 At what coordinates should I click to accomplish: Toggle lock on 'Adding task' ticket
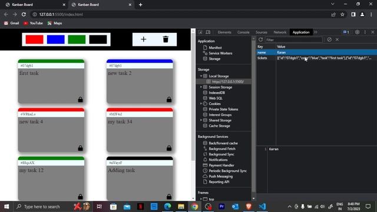coord(169,196)
